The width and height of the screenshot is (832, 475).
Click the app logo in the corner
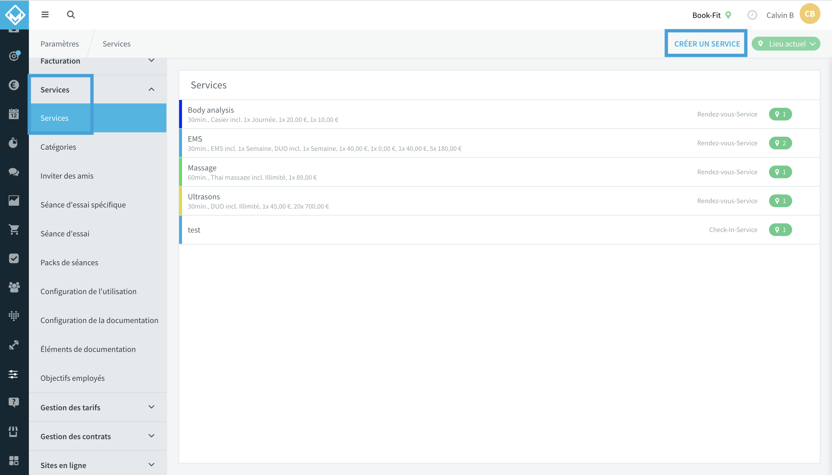click(14, 15)
